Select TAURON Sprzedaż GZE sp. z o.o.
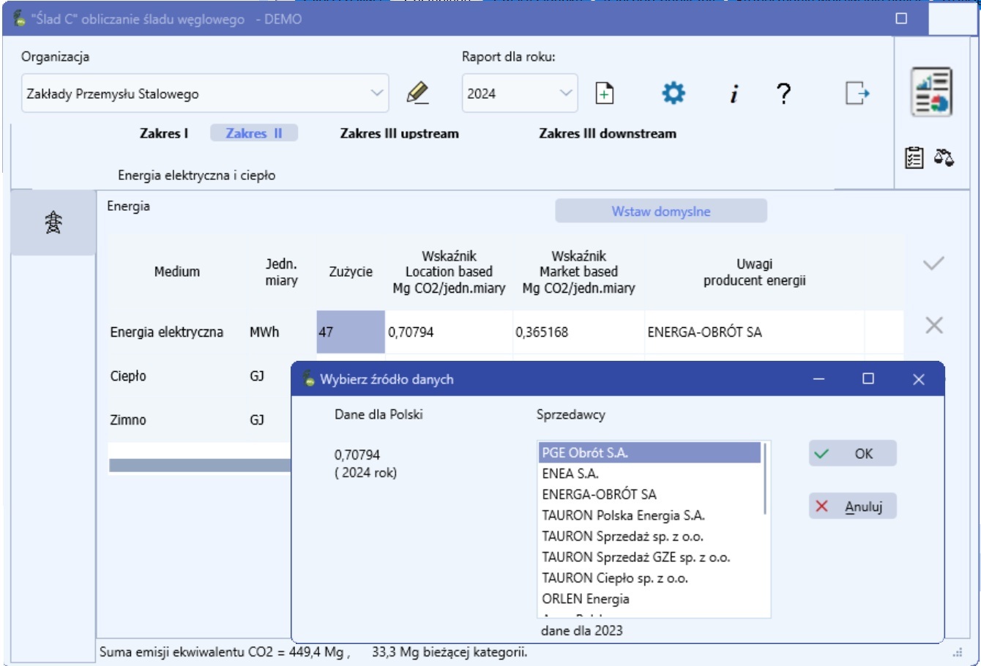The height and width of the screenshot is (666, 981). 650,557
